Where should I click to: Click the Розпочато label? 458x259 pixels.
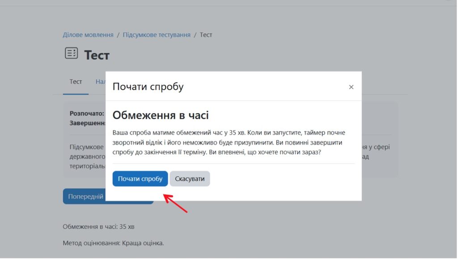click(x=87, y=113)
